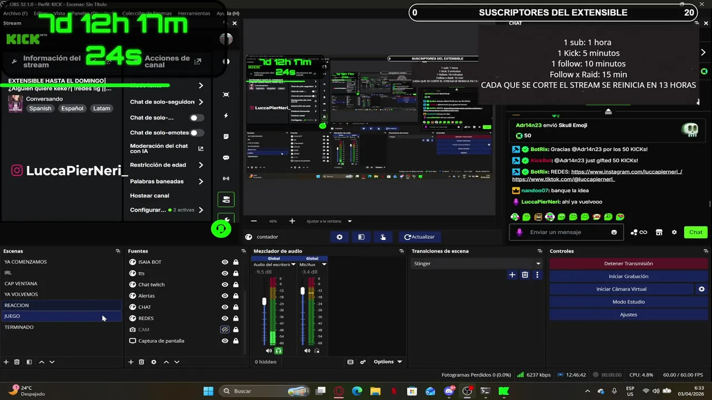
Task: Unlock the Captura de pantalla source
Action: (x=236, y=341)
